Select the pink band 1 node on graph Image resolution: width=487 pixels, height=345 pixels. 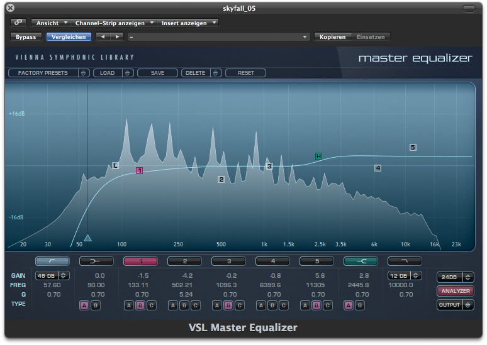pyautogui.click(x=140, y=170)
